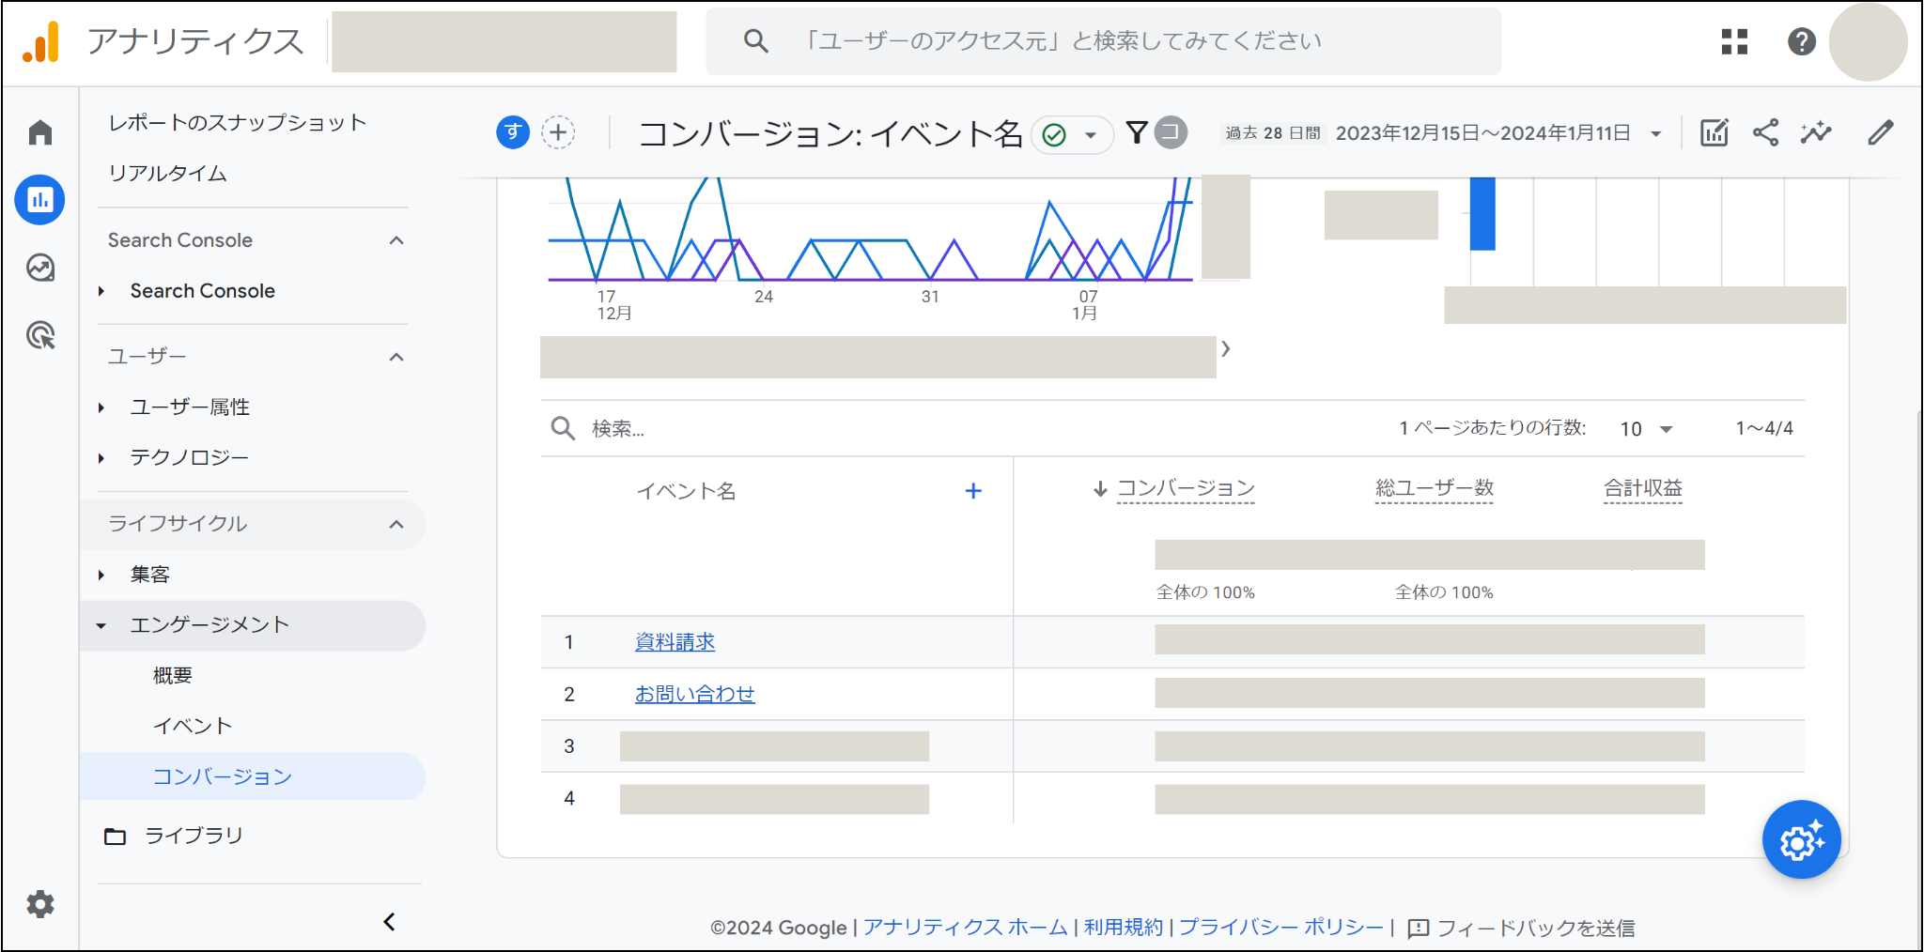Open the Advertising cursor icon

pyautogui.click(x=40, y=335)
